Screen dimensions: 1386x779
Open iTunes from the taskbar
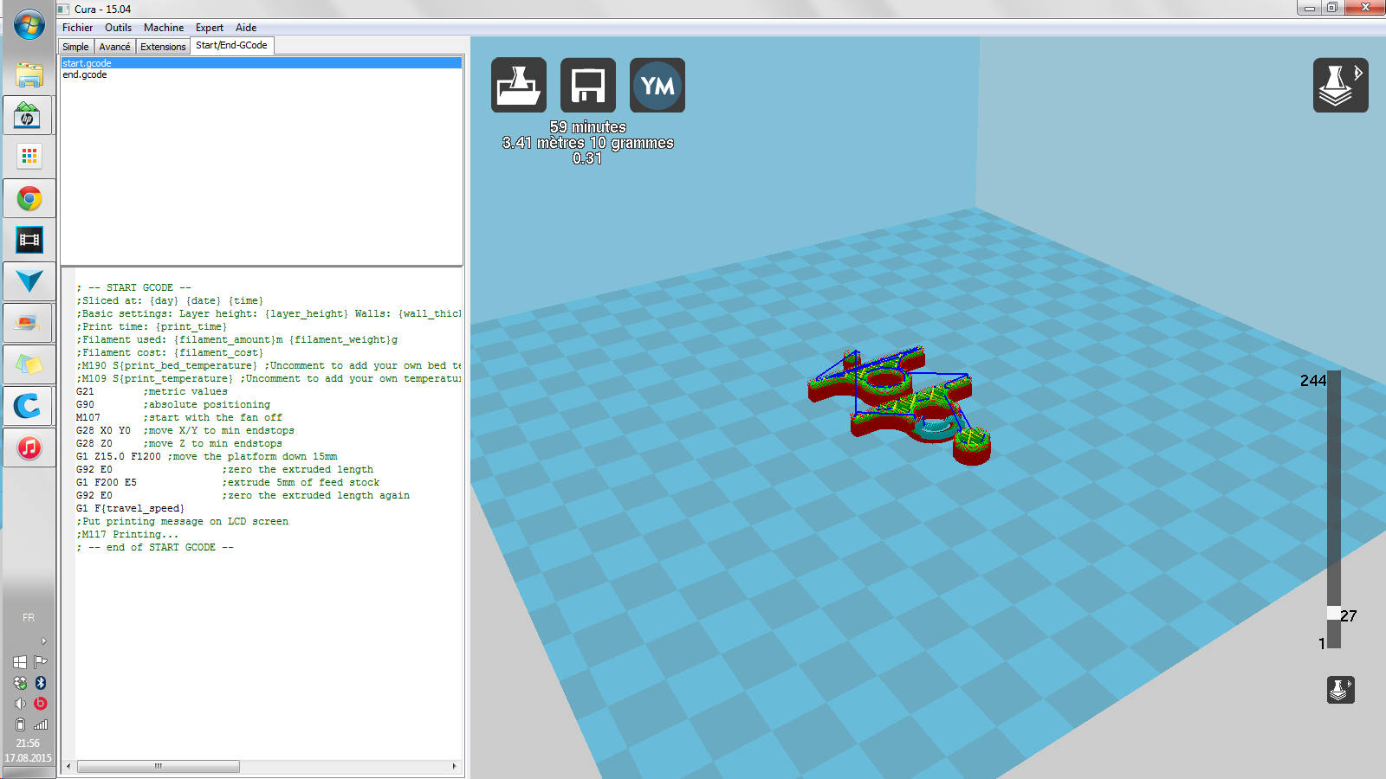pyautogui.click(x=29, y=447)
